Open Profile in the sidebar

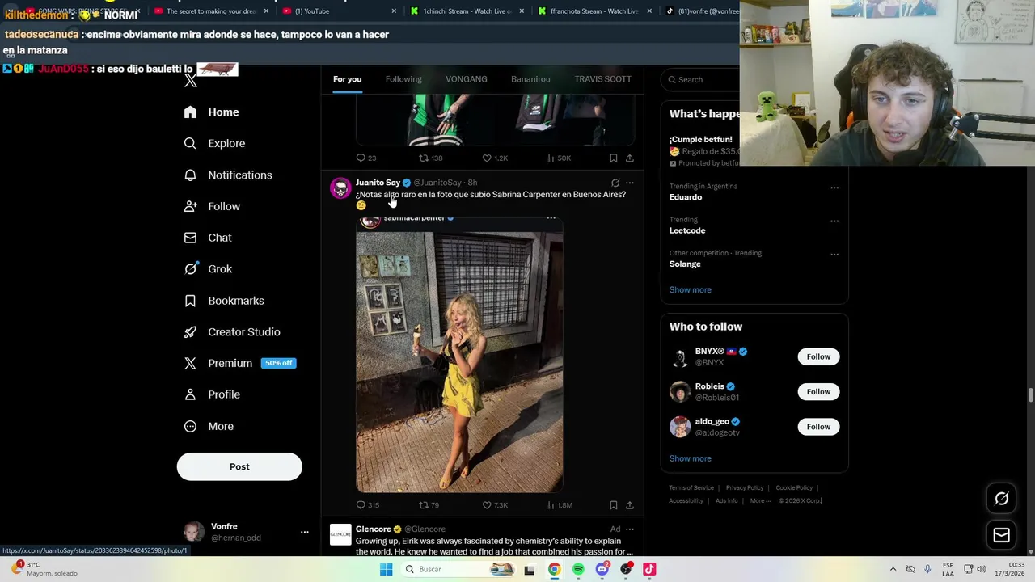click(212, 394)
